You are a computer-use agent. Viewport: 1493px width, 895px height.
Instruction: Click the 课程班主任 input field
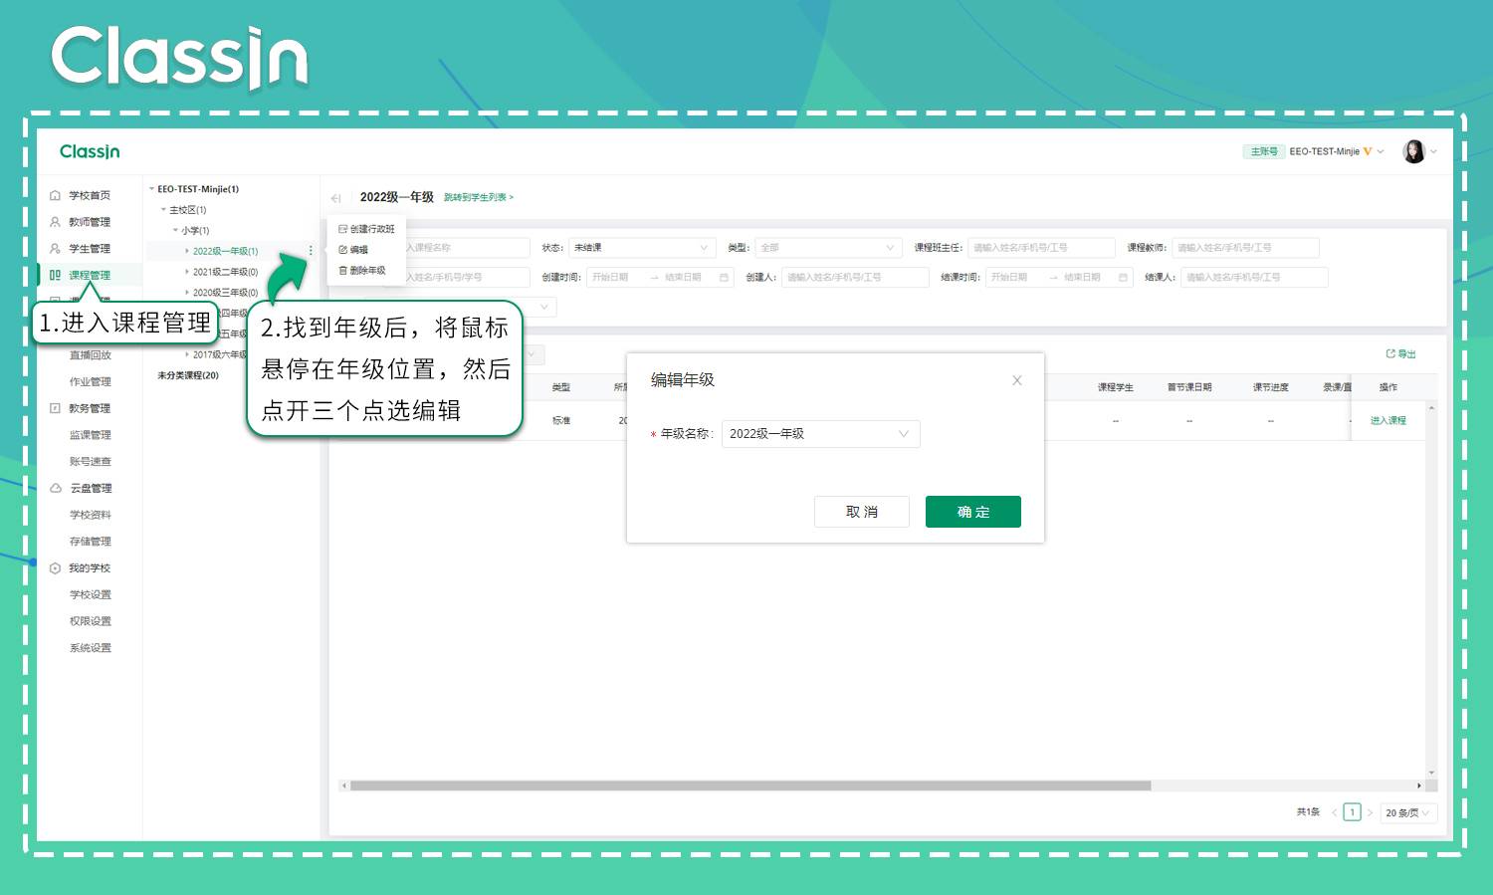(1041, 248)
